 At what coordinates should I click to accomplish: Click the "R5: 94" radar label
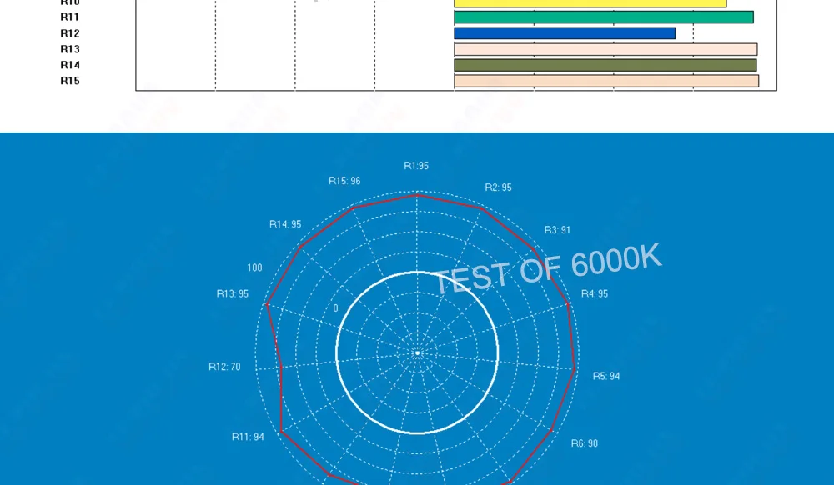606,376
